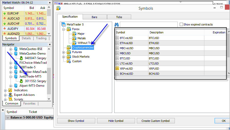Click the Scripts icon in Navigator
This screenshot has width=230, height=130.
tap(10, 99)
